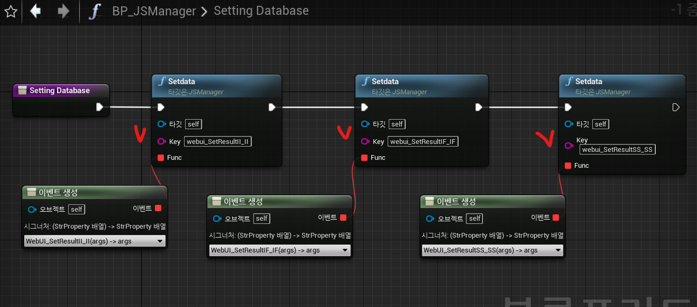Click the webui_SetResultSS_SS key field

(618, 150)
